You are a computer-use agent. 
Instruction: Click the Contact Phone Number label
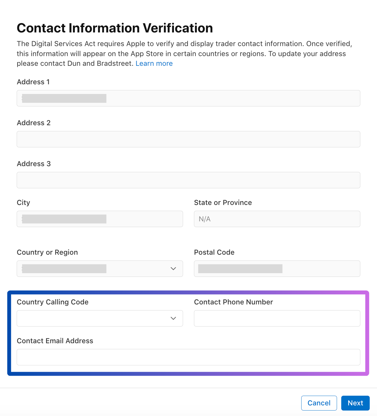[233, 302]
